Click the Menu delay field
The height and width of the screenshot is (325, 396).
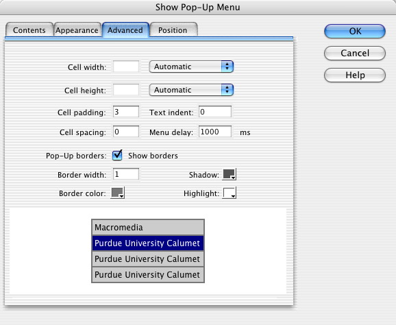coord(215,132)
